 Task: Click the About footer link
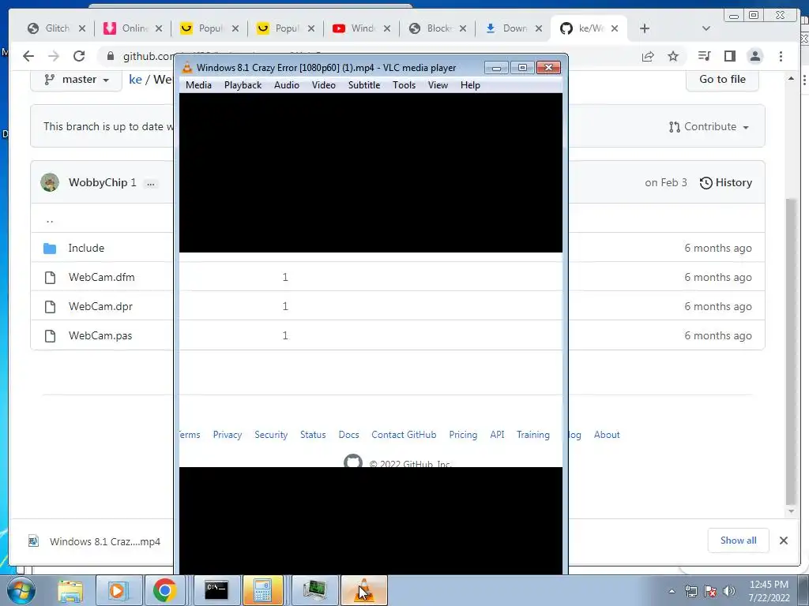607,435
